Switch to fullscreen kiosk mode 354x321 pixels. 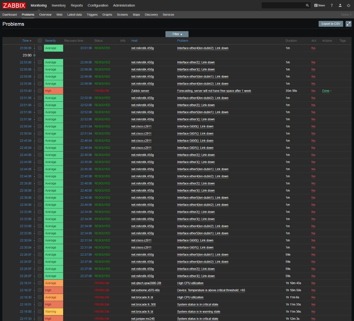tap(349, 24)
